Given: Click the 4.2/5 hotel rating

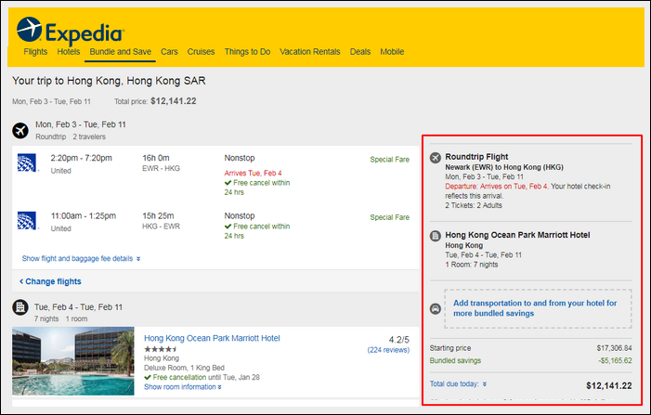Looking at the screenshot, I should tap(399, 340).
